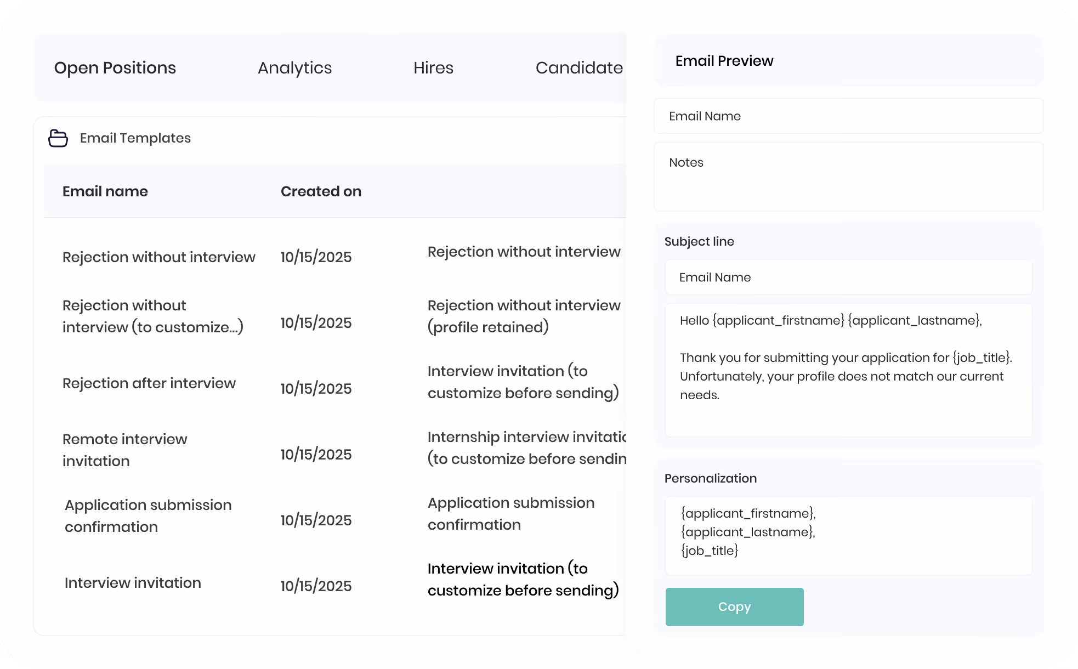Select the Application submission confirmation email name
Image resolution: width=1078 pixels, height=669 pixels.
tap(148, 516)
